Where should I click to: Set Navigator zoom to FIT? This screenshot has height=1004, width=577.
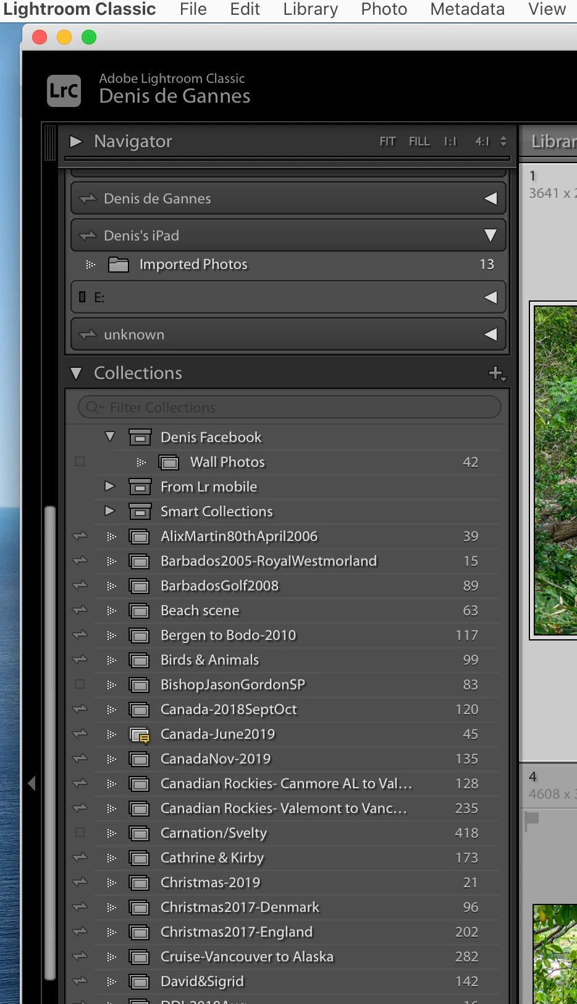pyautogui.click(x=387, y=142)
